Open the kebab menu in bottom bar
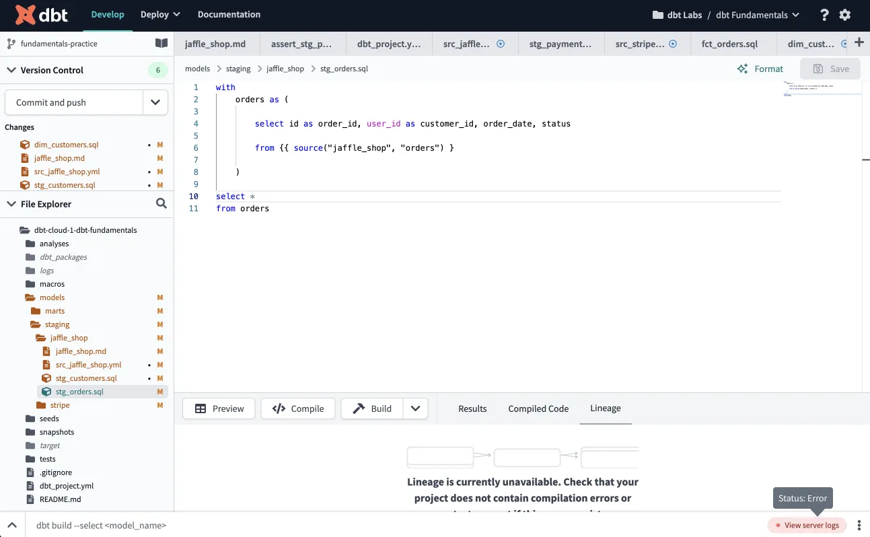 pos(859,525)
